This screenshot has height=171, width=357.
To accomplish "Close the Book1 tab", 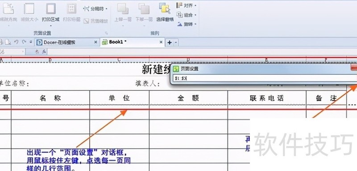I will pyautogui.click(x=161, y=42).
